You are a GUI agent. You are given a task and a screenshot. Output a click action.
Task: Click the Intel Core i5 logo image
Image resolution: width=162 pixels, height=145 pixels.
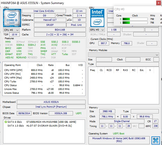12,18
